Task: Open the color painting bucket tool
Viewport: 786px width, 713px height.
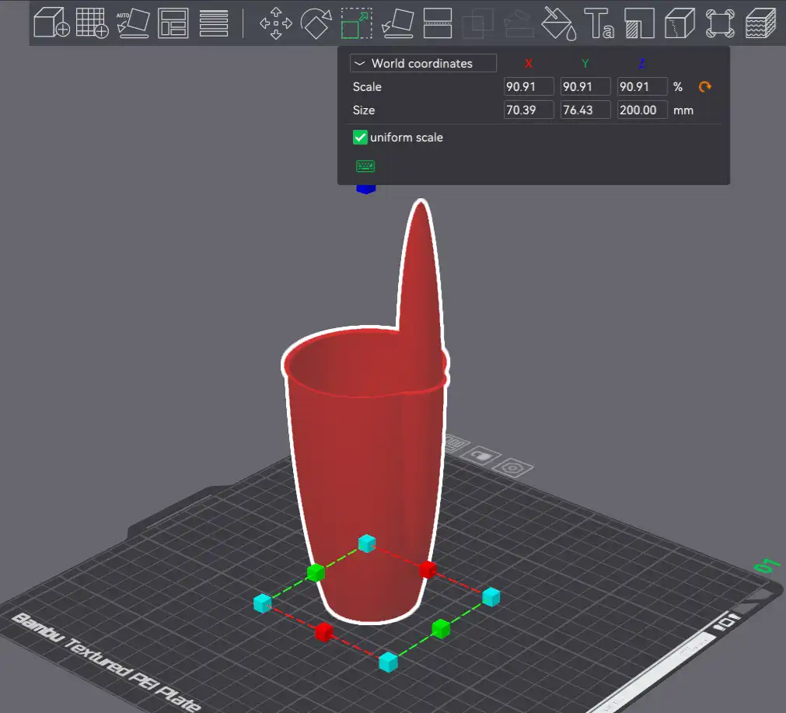Action: (x=558, y=23)
